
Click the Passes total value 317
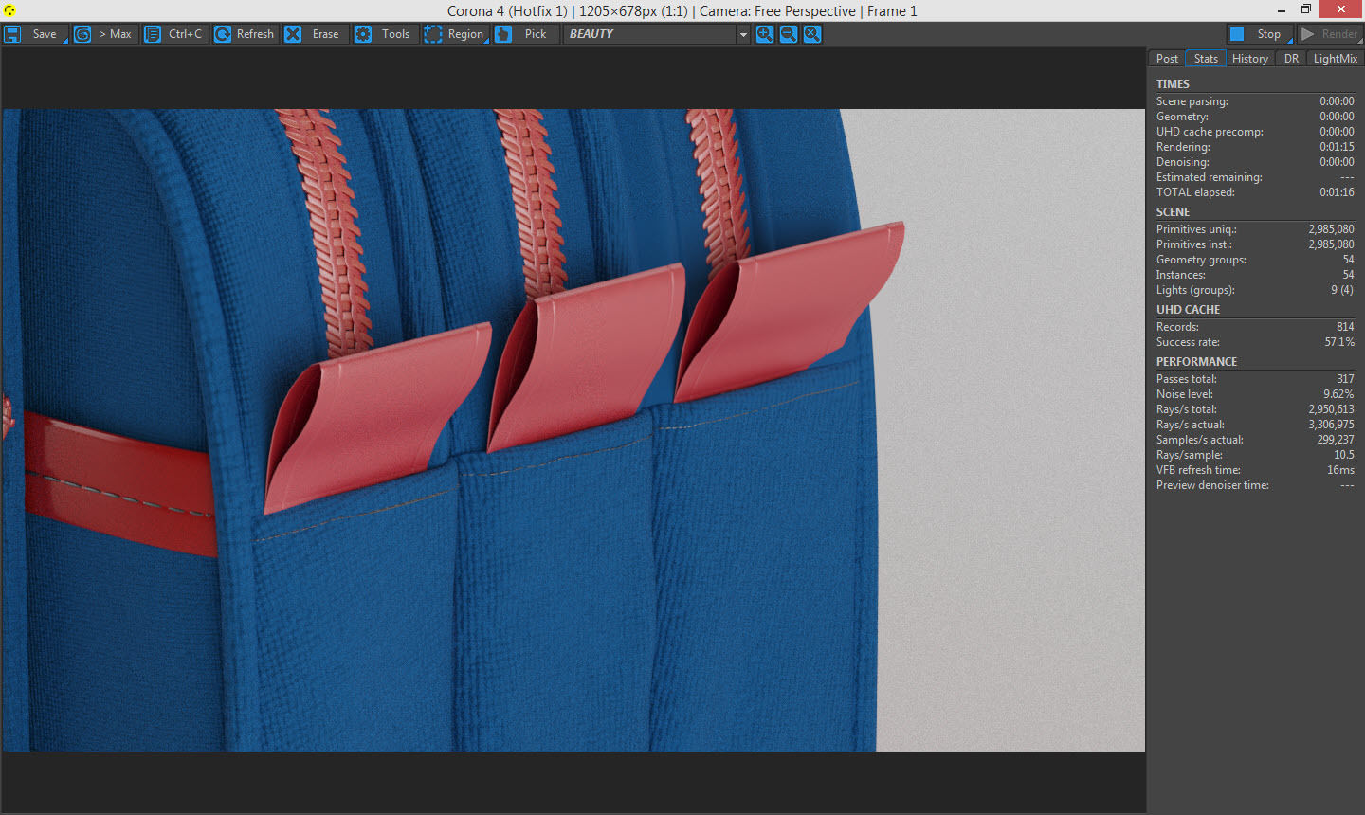click(x=1345, y=379)
